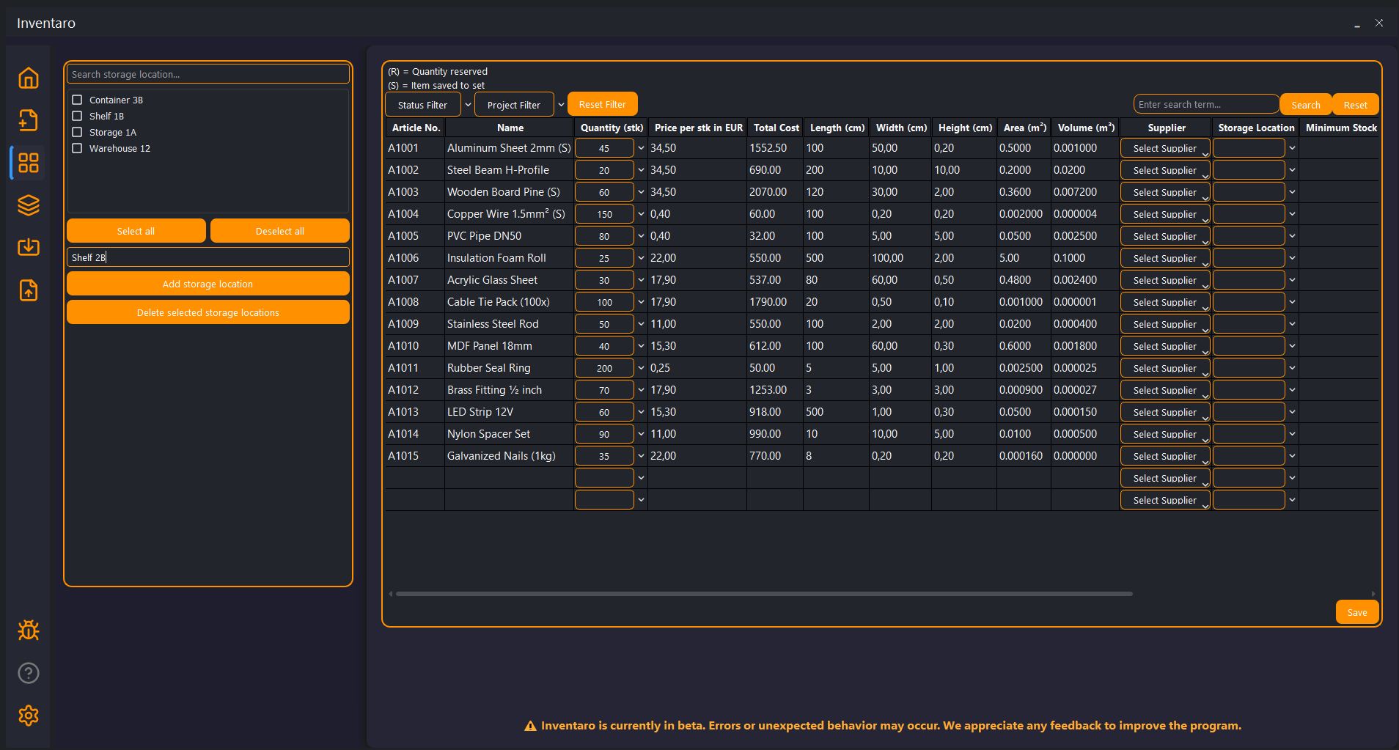Viewport: 1399px width, 750px height.
Task: Open the Home dashboard icon
Action: click(x=29, y=78)
